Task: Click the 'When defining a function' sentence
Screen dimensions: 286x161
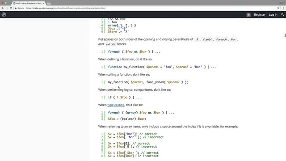Action: [x=125, y=59]
